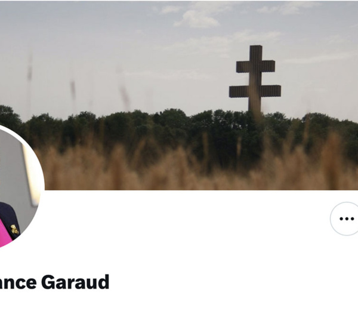The height and width of the screenshot is (326, 358).
Task: Click the Garaud profile display name
Action: pos(55,282)
